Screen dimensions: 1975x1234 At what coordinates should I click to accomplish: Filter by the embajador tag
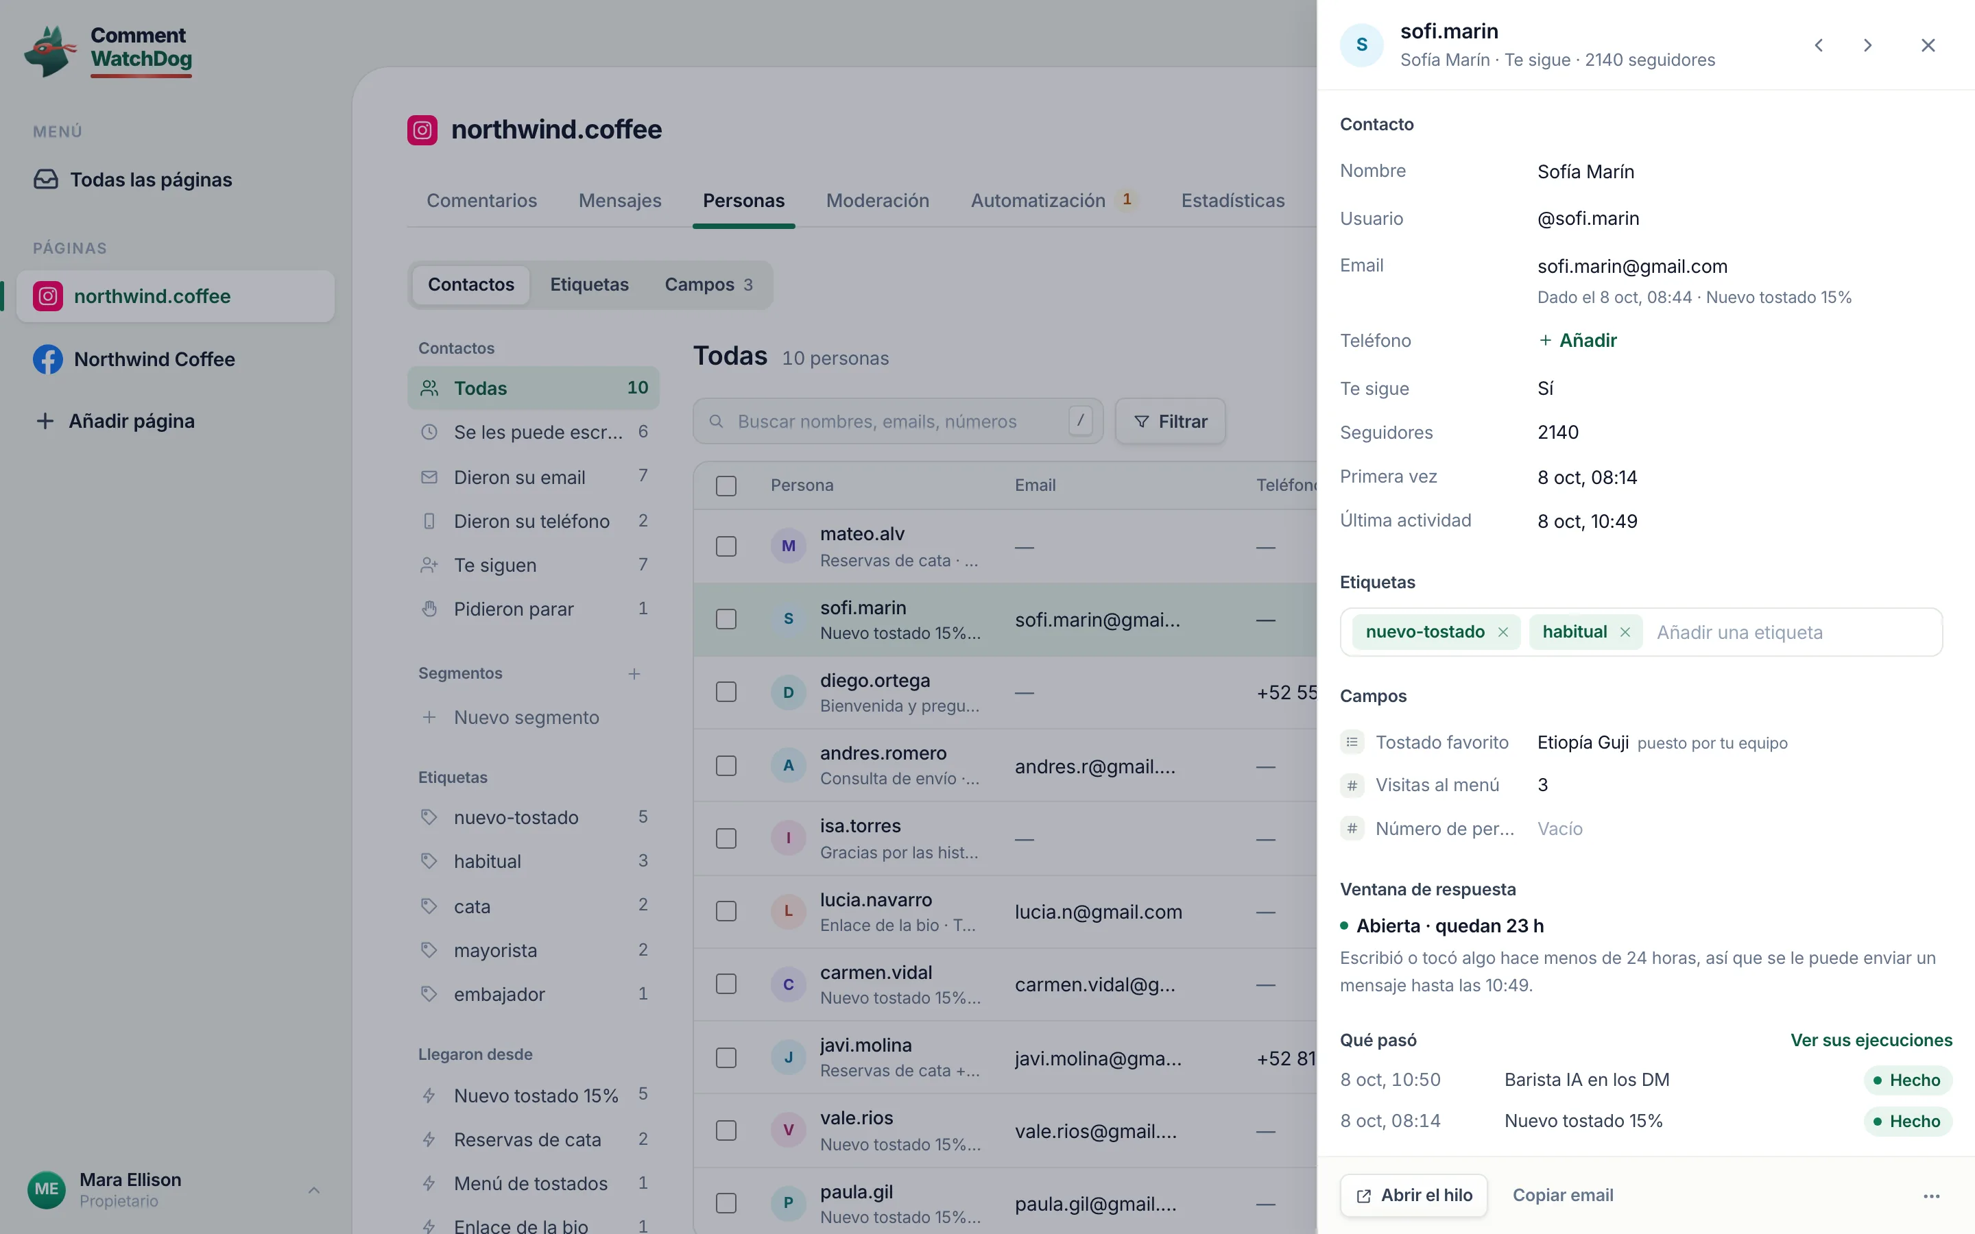(x=533, y=994)
